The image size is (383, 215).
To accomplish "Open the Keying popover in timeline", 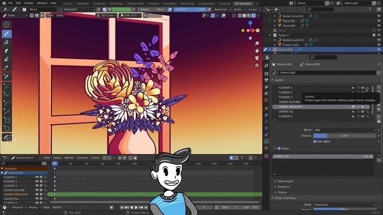I will tap(35, 207).
